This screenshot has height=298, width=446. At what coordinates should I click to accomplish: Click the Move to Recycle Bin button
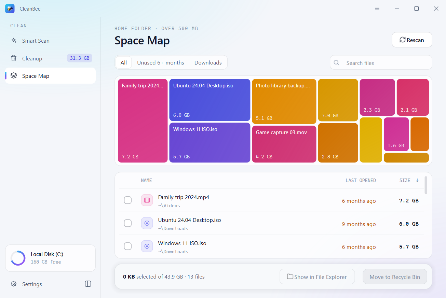pos(395,277)
